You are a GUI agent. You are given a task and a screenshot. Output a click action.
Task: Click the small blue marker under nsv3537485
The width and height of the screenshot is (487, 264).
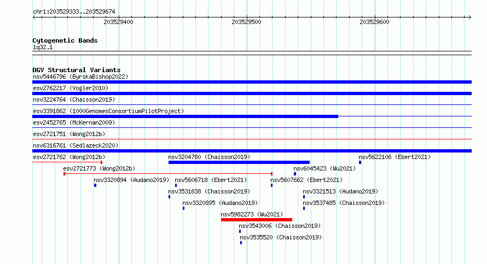point(304,208)
